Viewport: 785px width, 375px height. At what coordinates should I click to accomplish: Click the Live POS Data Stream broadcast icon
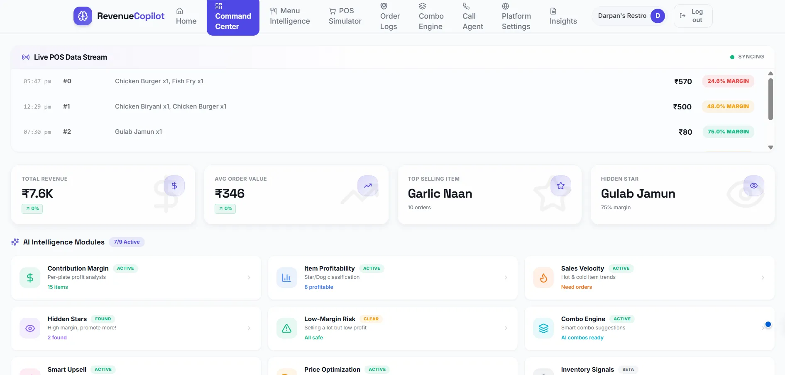point(26,57)
